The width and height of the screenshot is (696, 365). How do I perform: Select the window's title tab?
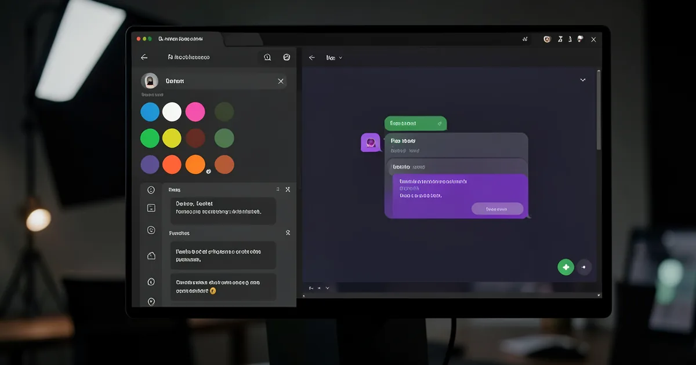pyautogui.click(x=180, y=39)
